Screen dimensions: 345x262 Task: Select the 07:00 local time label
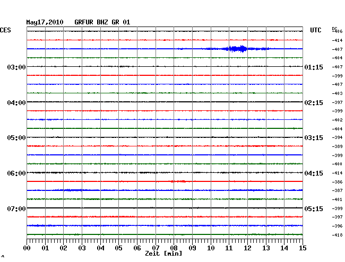pos(16,208)
